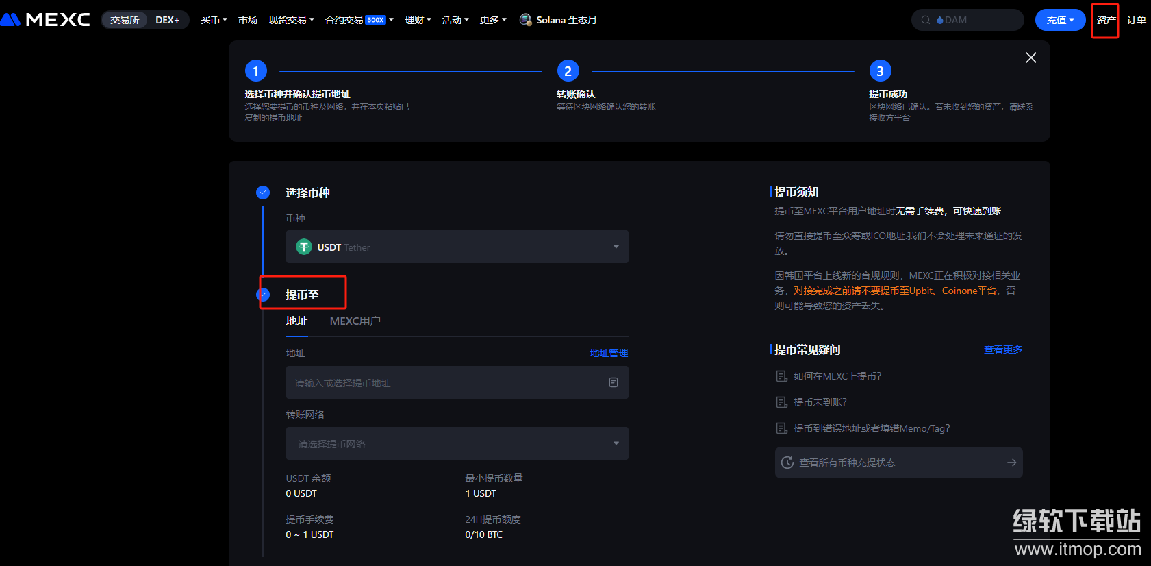The height and width of the screenshot is (566, 1151).
Task: Select the 交易所 exchange toggle
Action: [125, 20]
